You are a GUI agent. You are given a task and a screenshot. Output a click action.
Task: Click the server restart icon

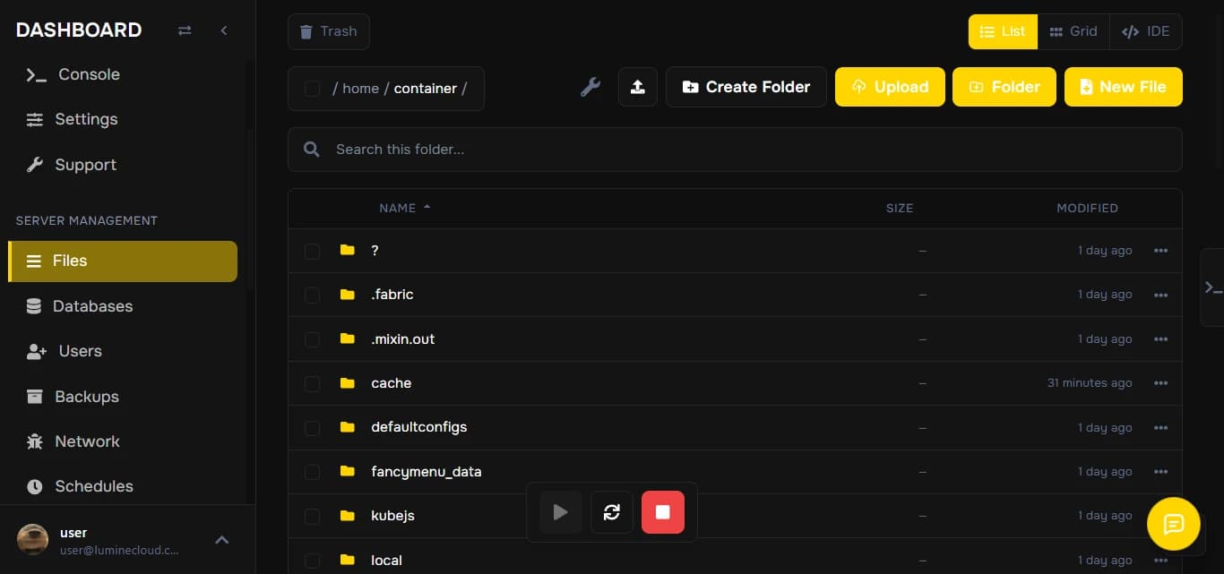pos(612,512)
